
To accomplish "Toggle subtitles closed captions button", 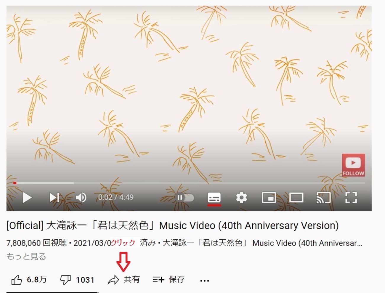I will tap(214, 198).
